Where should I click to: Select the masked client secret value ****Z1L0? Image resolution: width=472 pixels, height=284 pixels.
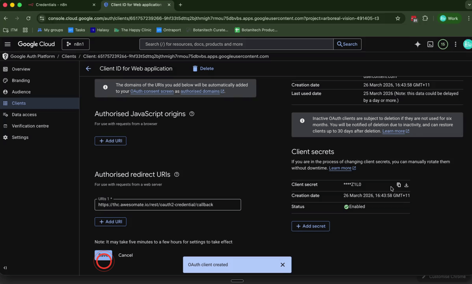click(x=352, y=185)
